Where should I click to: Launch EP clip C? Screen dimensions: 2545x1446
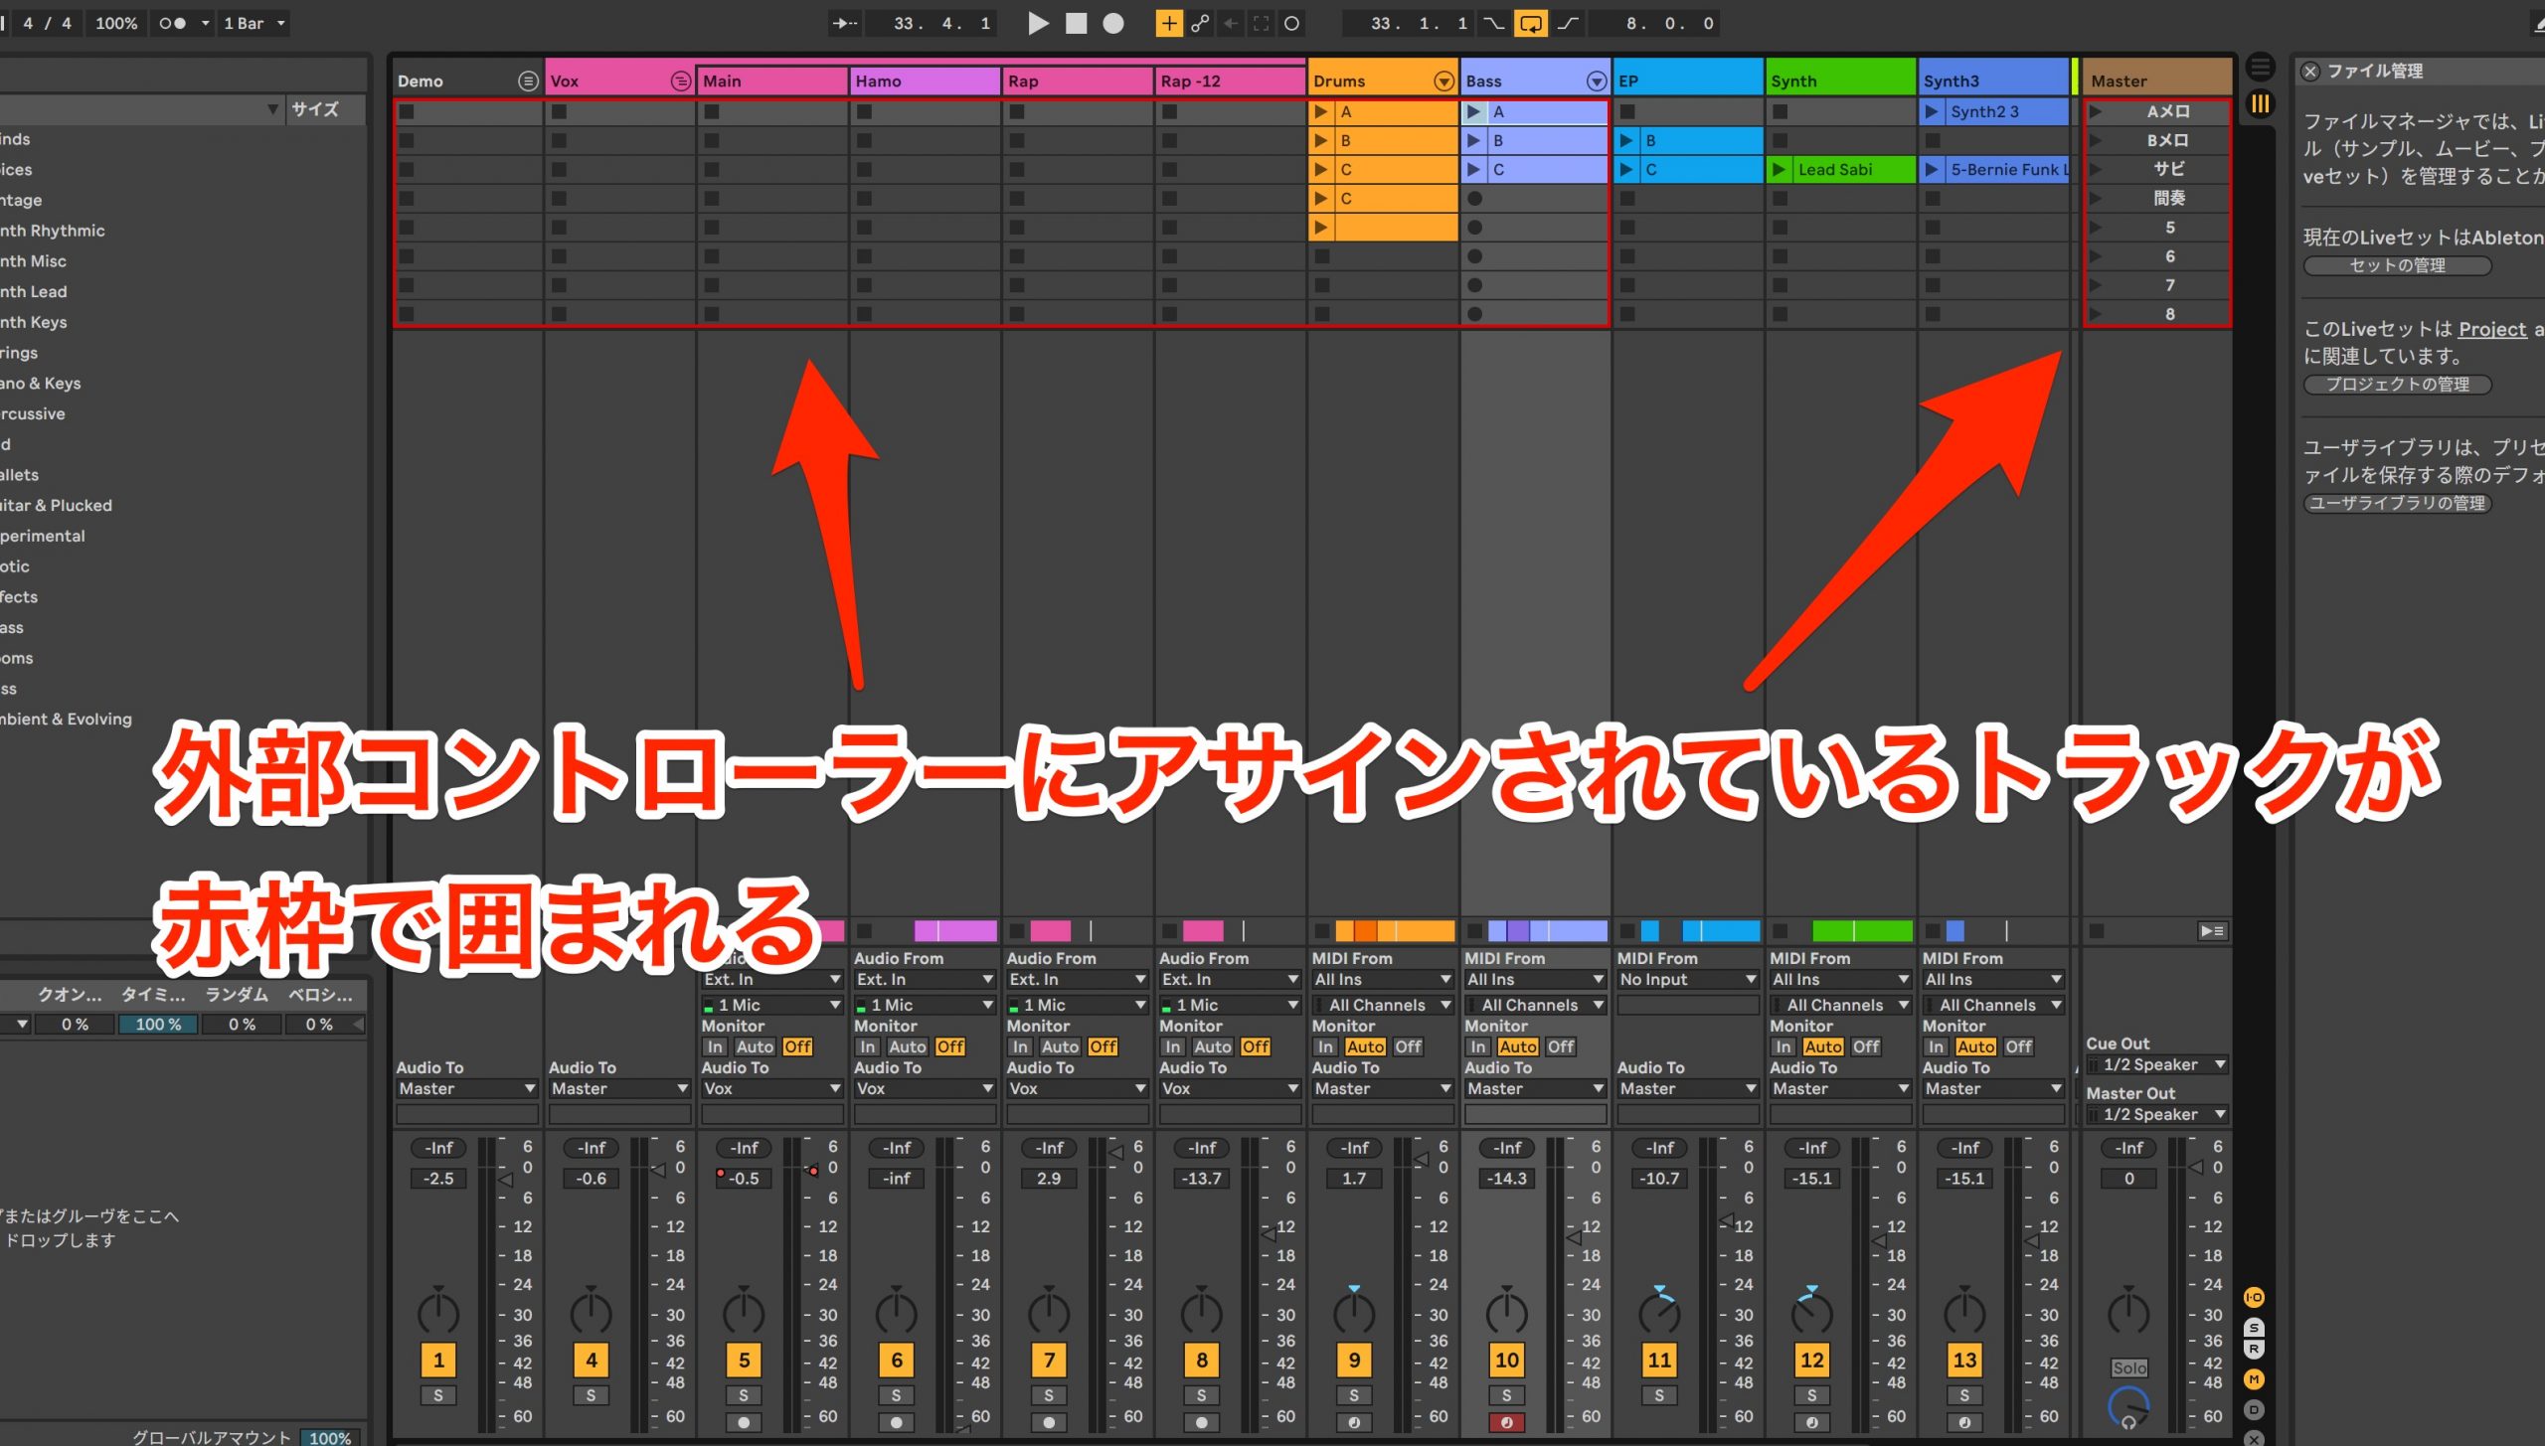point(1626,169)
